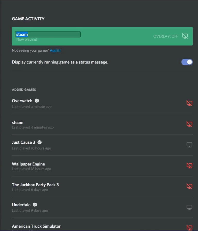Enable overlay for The Jackbox Party Pack 3
This screenshot has height=231, width=198.
tap(189, 186)
